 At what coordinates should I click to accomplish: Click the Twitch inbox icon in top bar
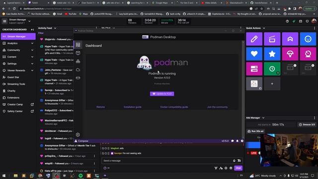tap(301, 21)
